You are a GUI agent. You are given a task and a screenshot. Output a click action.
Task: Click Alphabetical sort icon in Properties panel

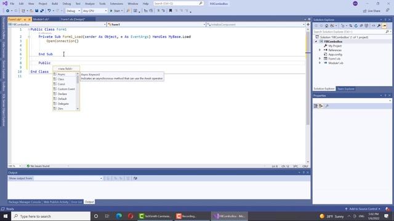tap(321, 106)
